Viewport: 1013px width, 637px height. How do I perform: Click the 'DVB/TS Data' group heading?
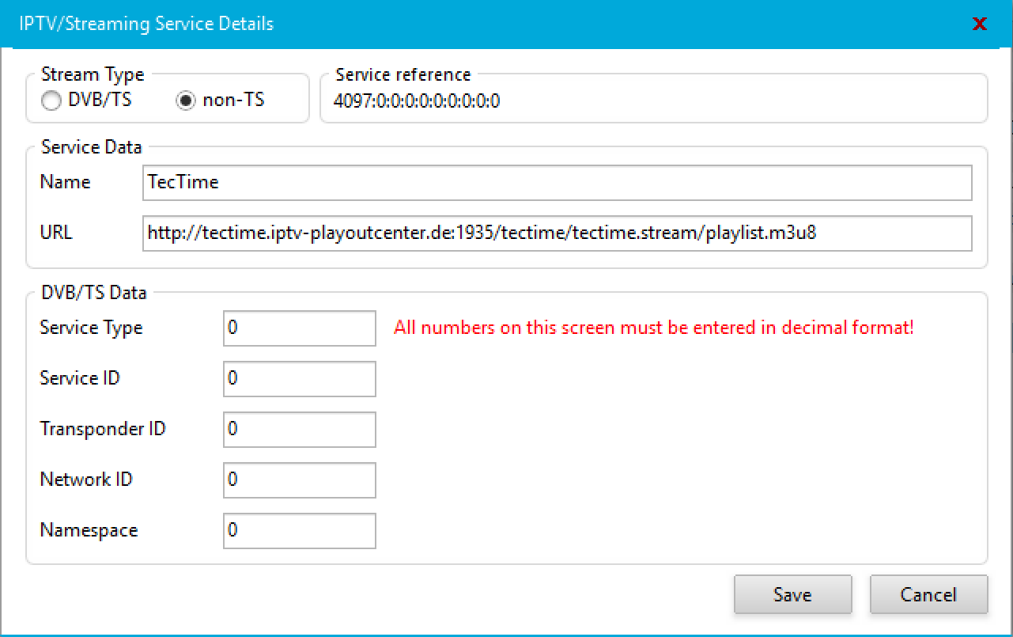(94, 293)
